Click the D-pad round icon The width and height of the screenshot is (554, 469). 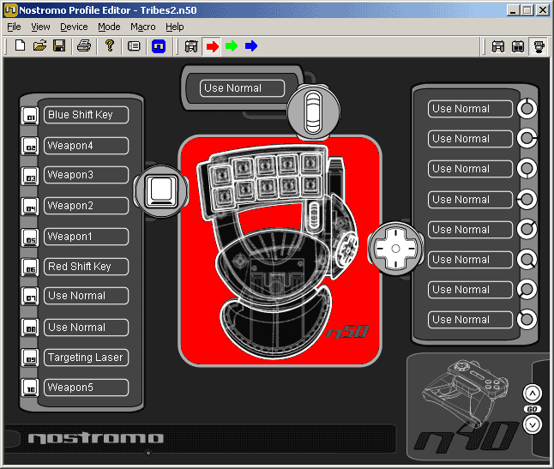click(395, 249)
